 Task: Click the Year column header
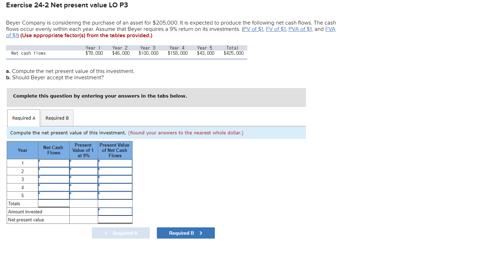click(x=23, y=150)
